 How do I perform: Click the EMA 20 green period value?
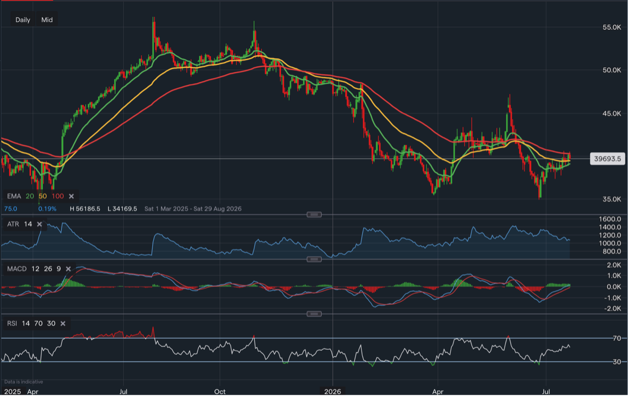pos(30,196)
